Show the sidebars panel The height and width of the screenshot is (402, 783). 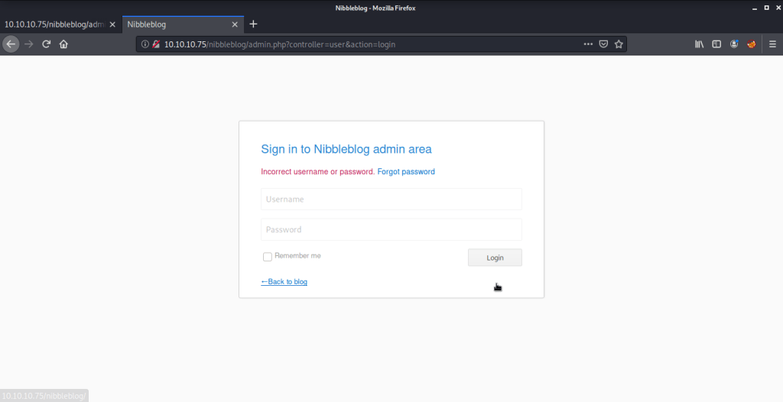pyautogui.click(x=716, y=44)
